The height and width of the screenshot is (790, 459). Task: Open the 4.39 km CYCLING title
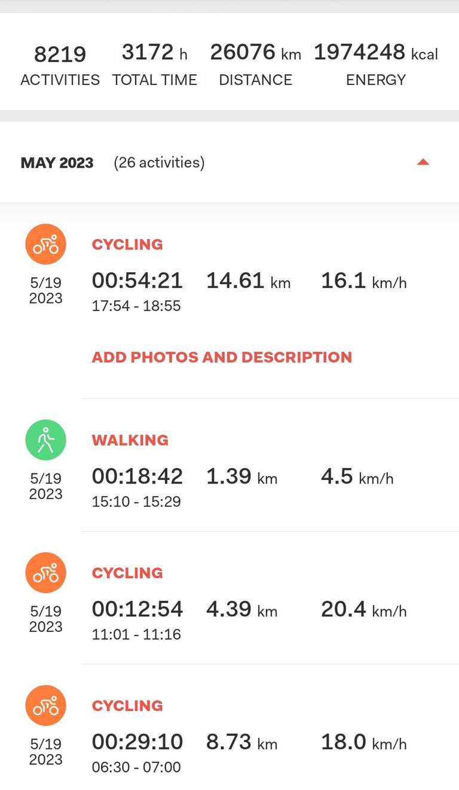127,573
